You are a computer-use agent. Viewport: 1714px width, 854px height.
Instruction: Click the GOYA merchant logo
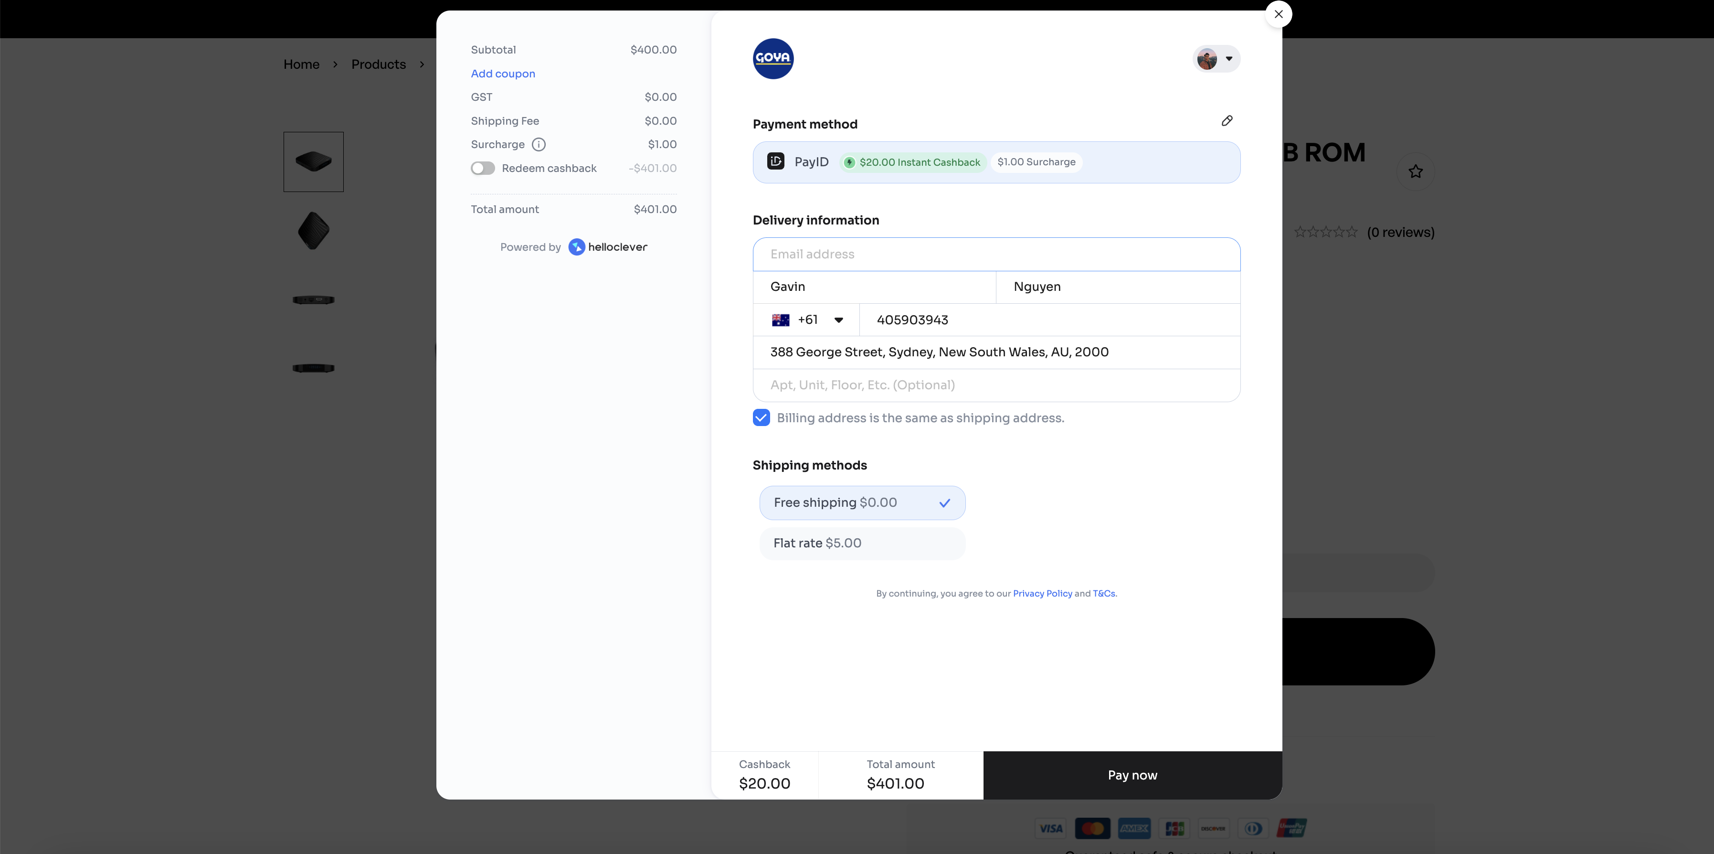772,59
